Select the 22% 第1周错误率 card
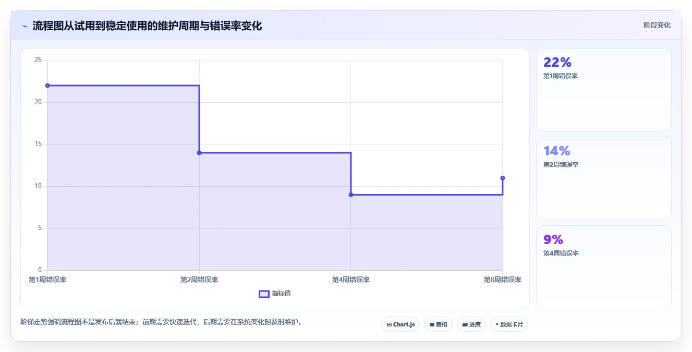692x352 pixels. point(603,90)
